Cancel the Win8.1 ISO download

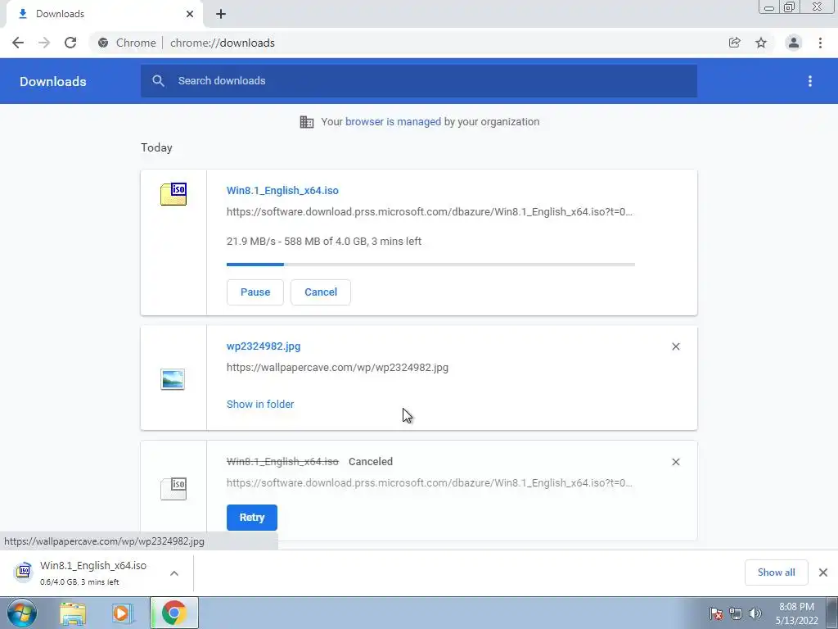321,292
